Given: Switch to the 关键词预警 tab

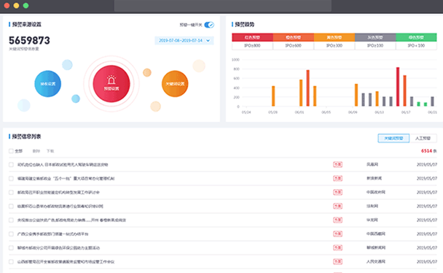Looking at the screenshot, I should 393,139.
